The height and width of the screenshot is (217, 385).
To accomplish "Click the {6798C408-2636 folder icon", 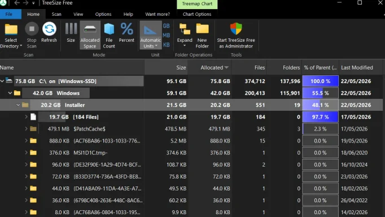I will (x=33, y=200).
